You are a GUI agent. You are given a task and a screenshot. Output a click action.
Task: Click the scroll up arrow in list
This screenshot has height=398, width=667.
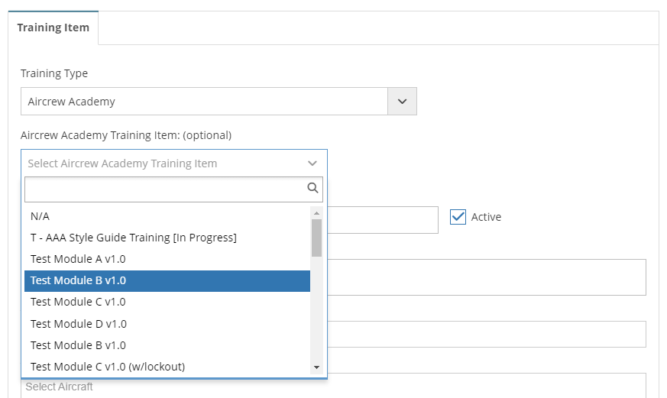click(x=316, y=212)
